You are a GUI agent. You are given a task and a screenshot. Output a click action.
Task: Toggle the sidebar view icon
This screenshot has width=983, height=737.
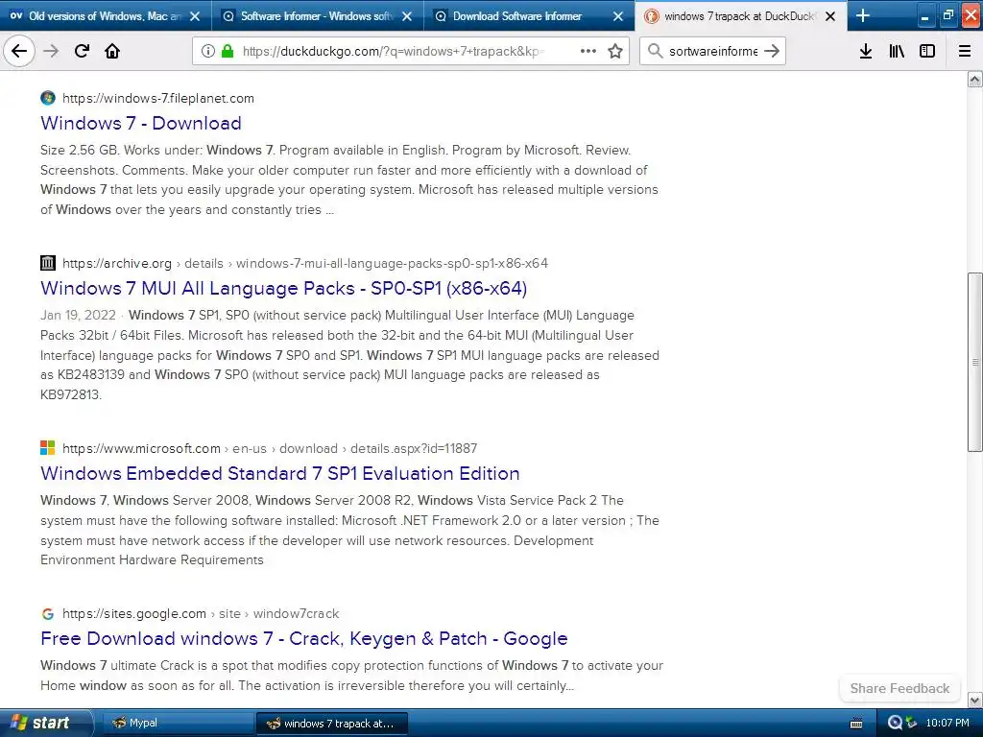tap(927, 51)
